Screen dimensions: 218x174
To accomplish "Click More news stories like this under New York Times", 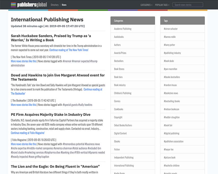I will (x=24, y=61).
